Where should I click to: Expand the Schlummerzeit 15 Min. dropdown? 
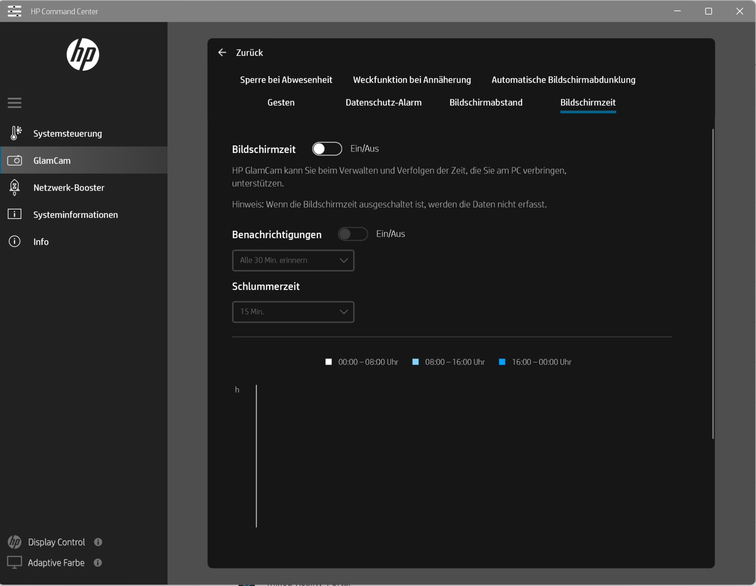[x=293, y=312]
